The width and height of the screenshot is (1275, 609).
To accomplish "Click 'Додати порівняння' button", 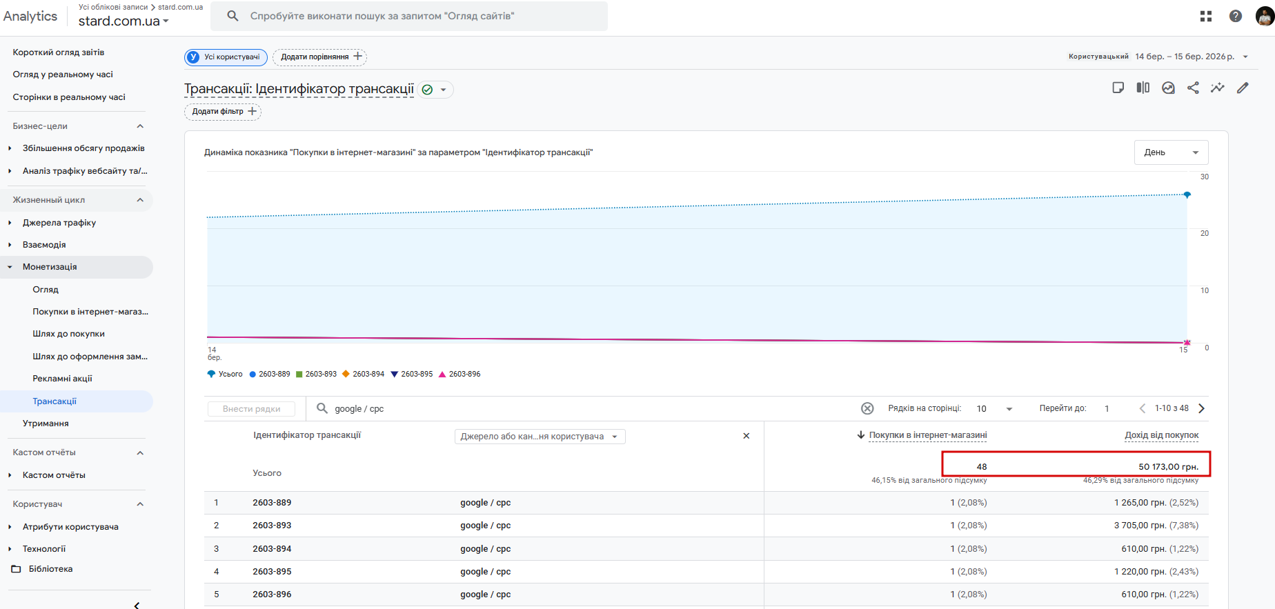I will pos(320,57).
